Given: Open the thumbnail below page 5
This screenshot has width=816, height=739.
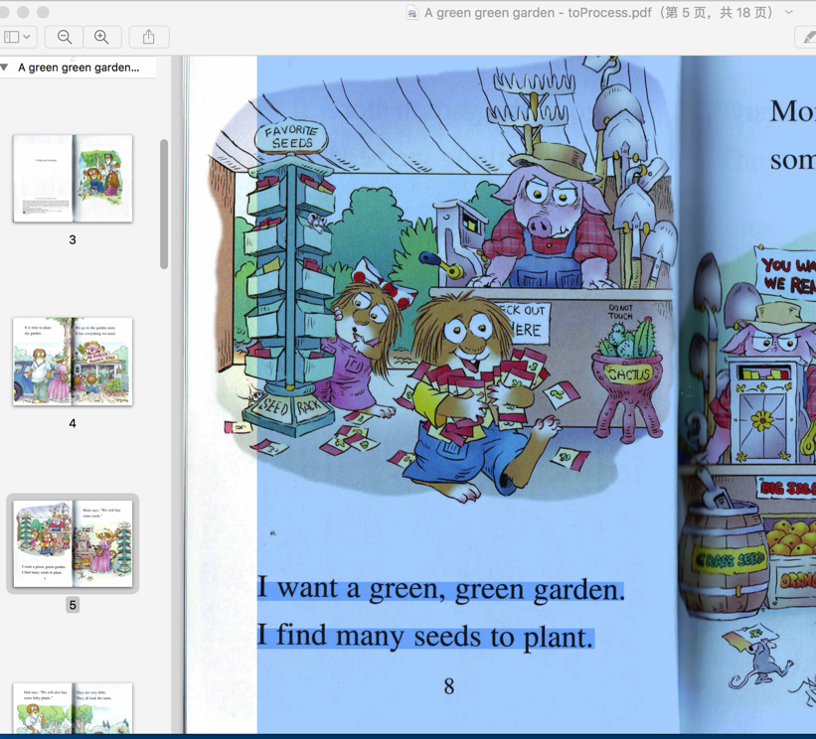Looking at the screenshot, I should coord(73,708).
